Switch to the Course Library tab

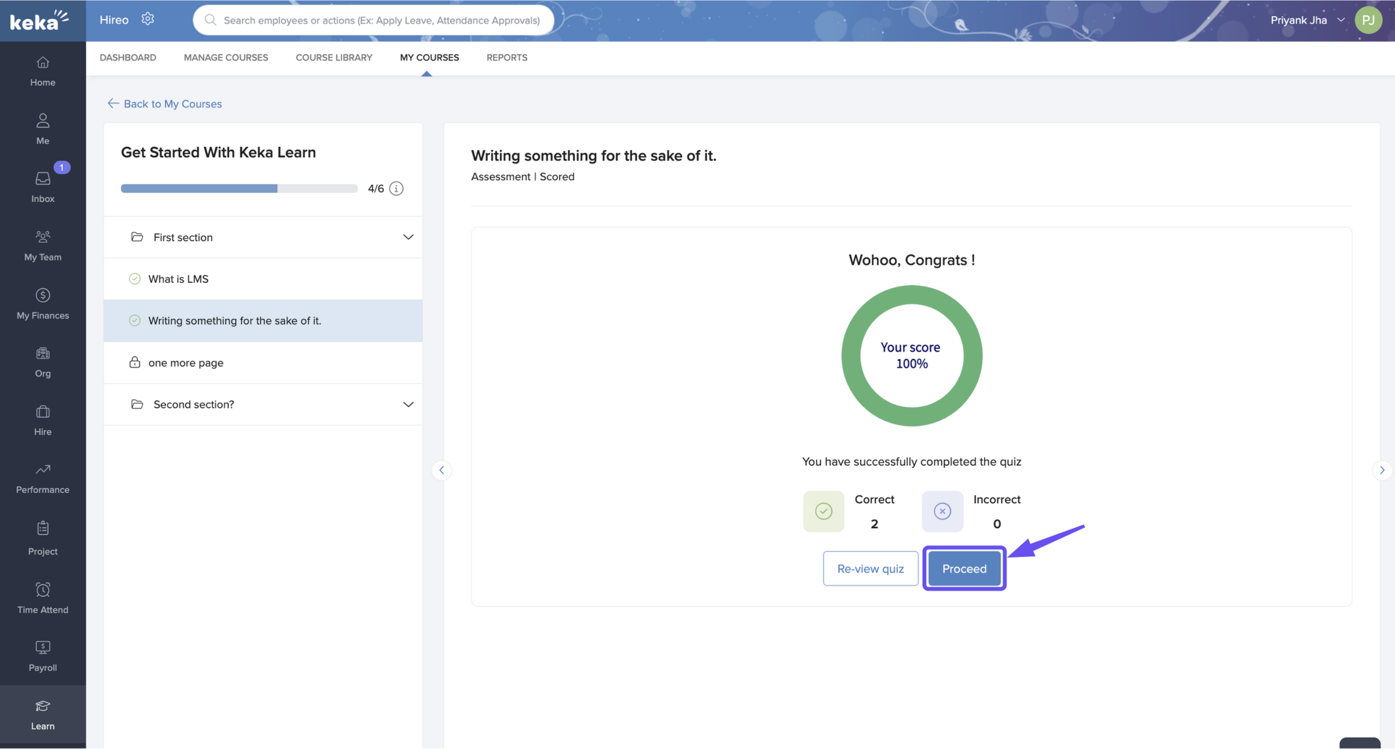[334, 58]
